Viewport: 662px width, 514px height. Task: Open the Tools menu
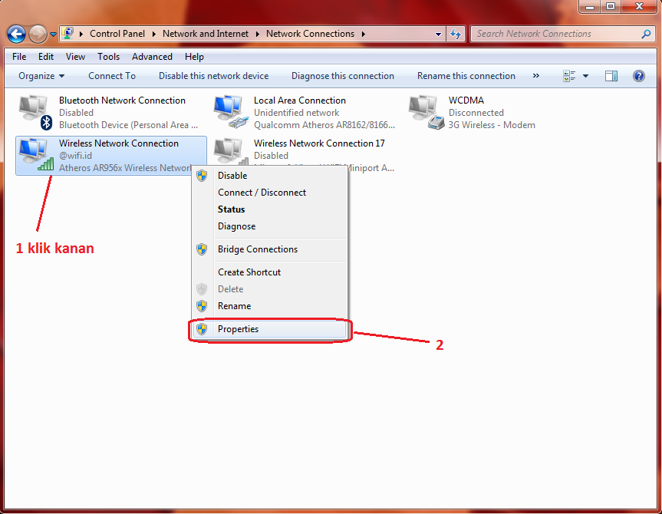coord(108,56)
